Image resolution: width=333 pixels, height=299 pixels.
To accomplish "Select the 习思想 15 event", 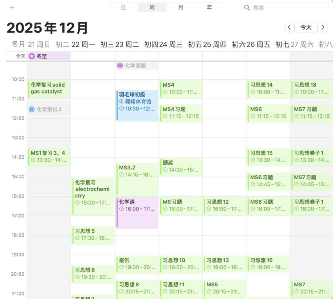I will click(268, 157).
